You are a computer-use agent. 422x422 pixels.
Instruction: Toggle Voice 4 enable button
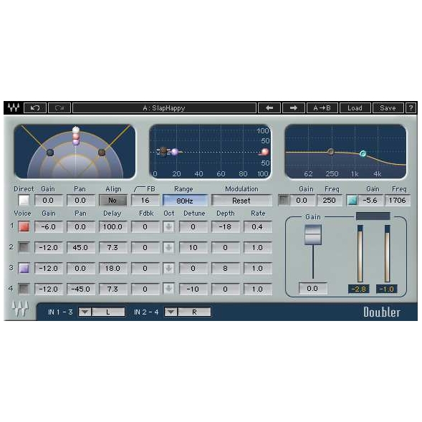[24, 289]
